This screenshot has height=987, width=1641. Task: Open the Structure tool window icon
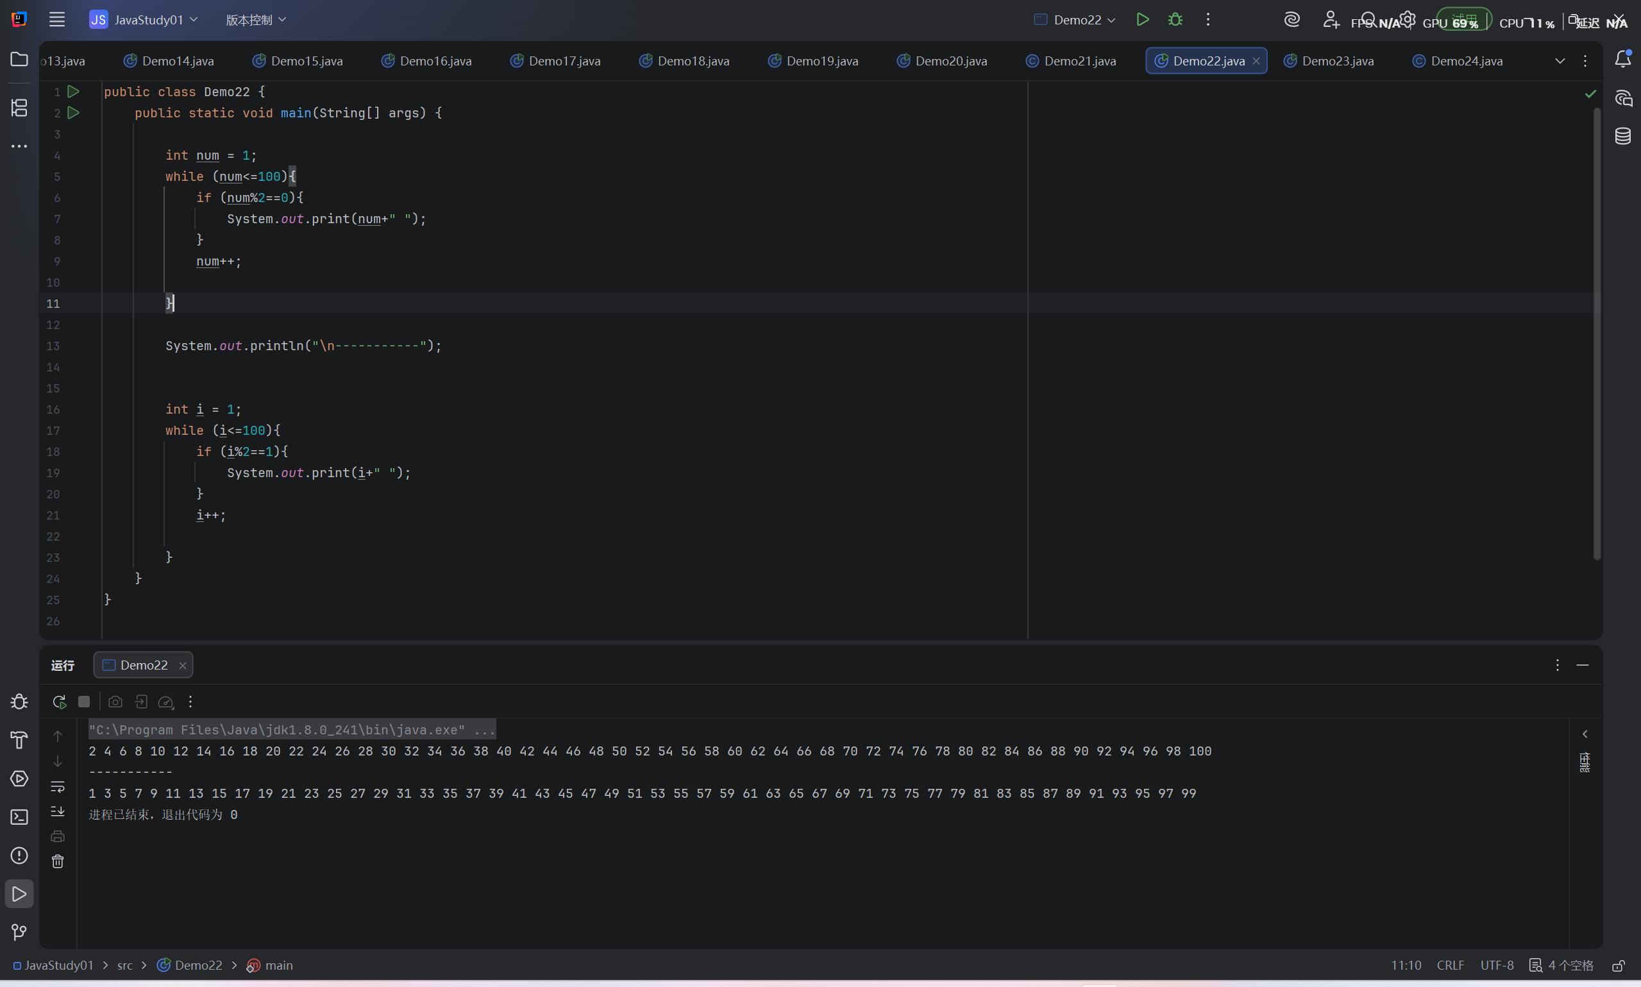click(x=19, y=108)
